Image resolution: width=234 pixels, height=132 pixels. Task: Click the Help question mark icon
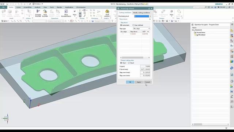(x=215, y=7)
